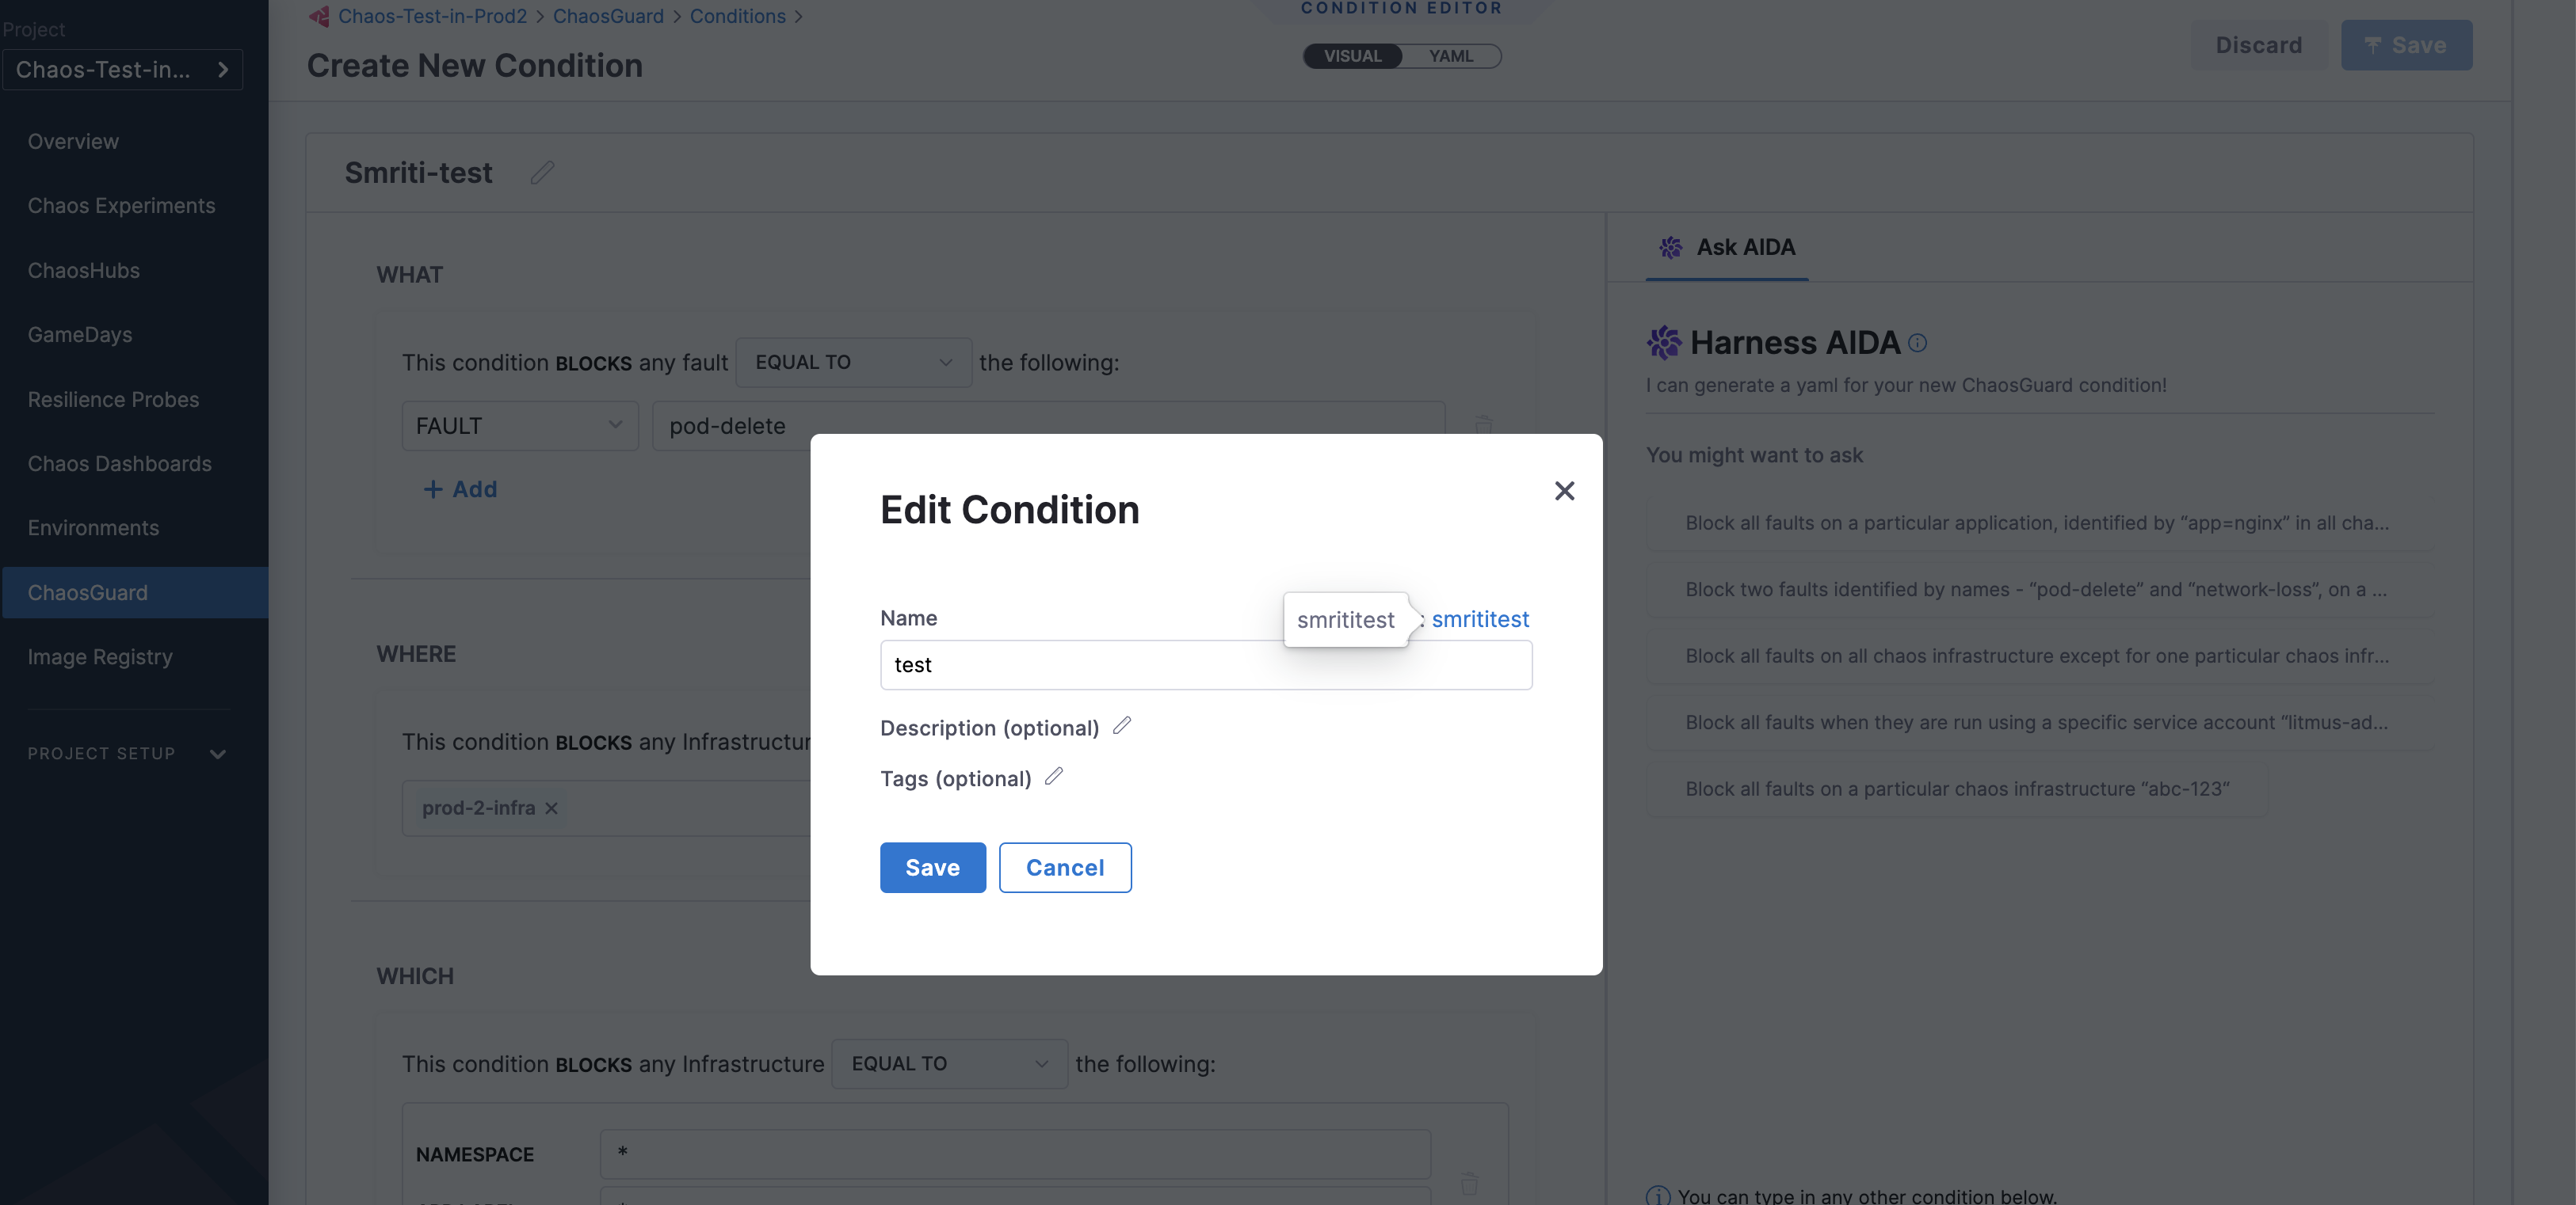This screenshot has height=1205, width=2576.
Task: Click the Harness AIDA info icon
Action: tap(1917, 343)
